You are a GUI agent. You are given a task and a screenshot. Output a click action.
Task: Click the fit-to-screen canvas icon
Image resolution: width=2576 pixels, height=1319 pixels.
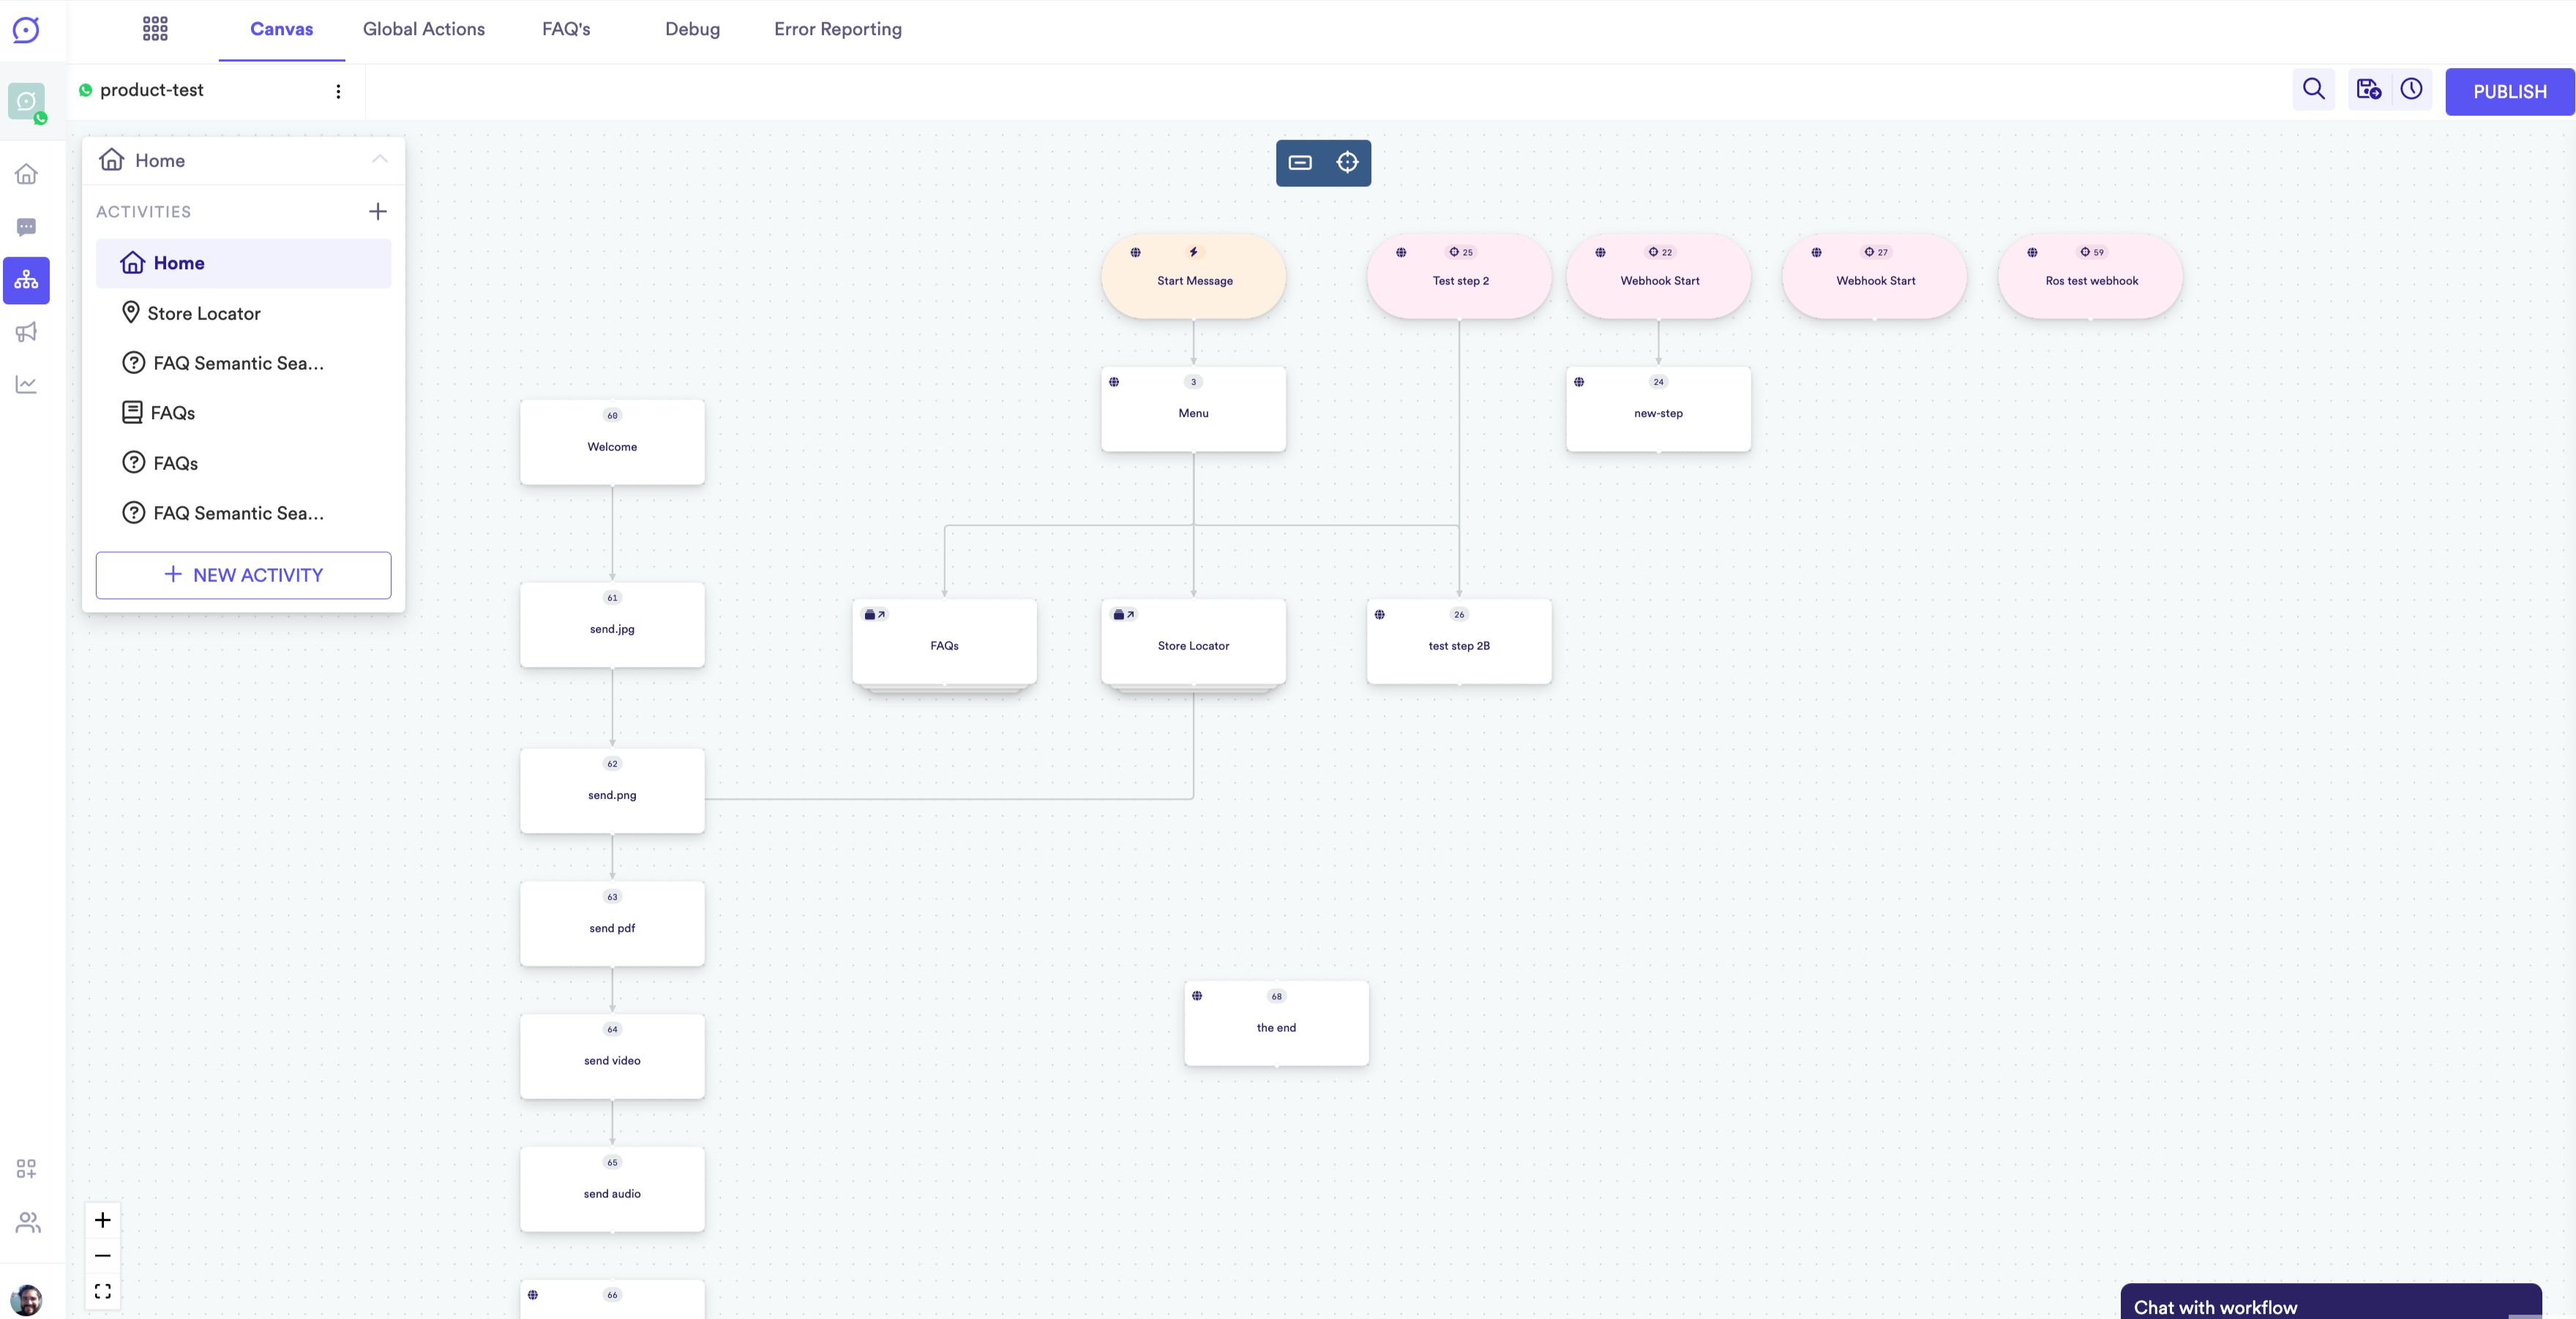[103, 1291]
